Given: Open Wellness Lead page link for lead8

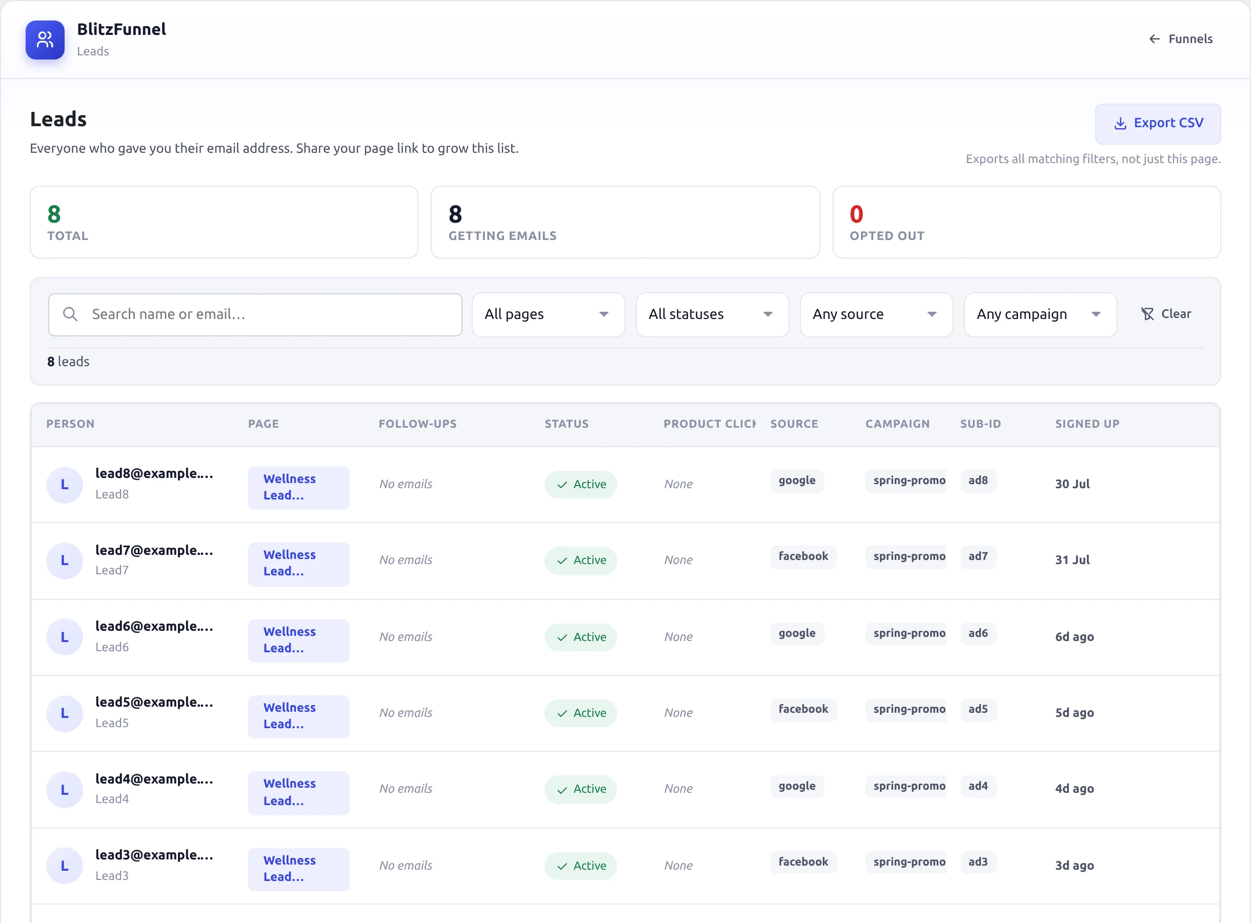Looking at the screenshot, I should (x=299, y=488).
